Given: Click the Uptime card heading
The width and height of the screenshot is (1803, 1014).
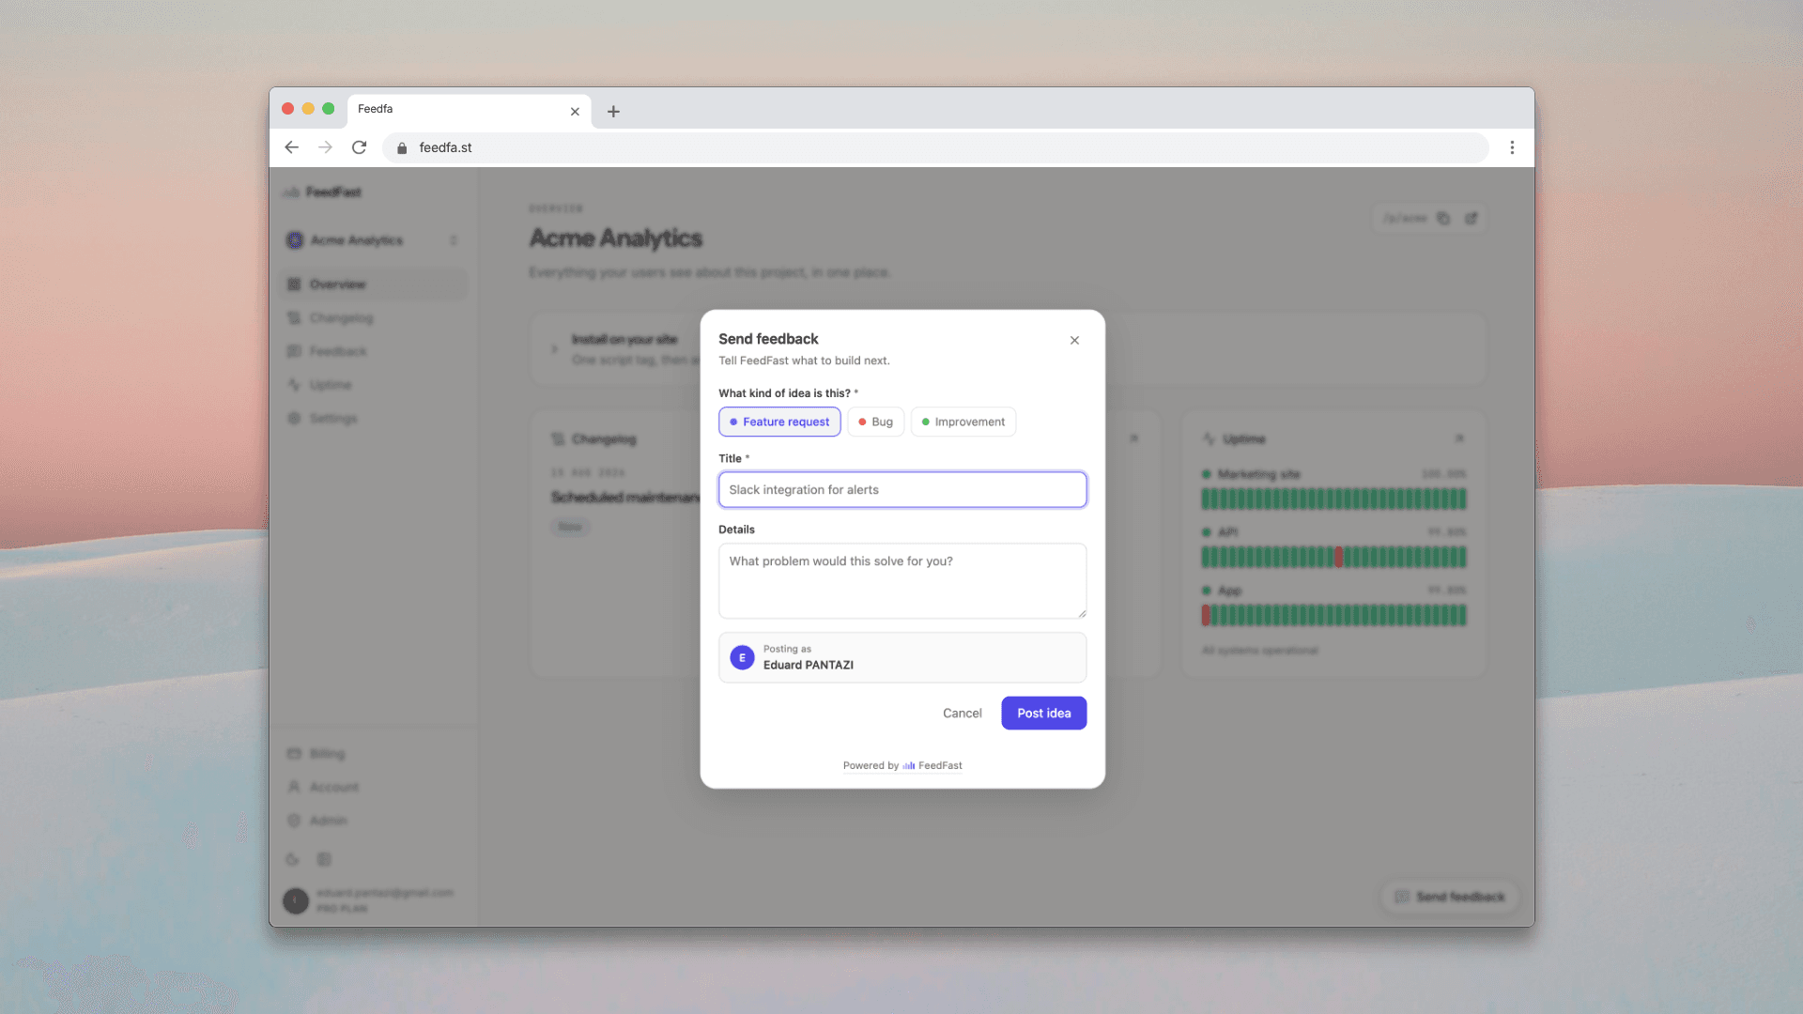Looking at the screenshot, I should click(x=1244, y=439).
